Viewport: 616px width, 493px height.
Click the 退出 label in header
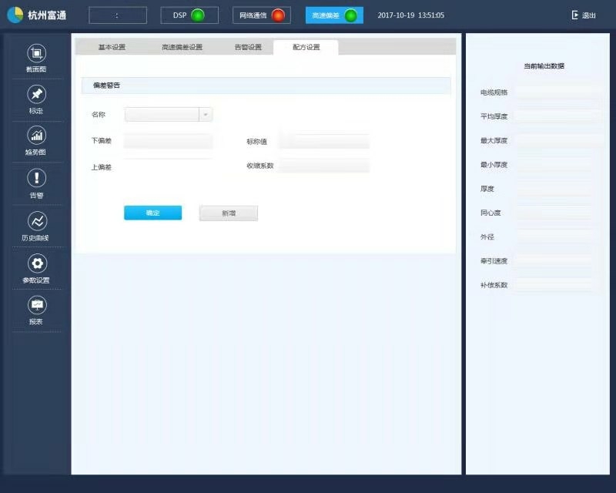point(589,15)
